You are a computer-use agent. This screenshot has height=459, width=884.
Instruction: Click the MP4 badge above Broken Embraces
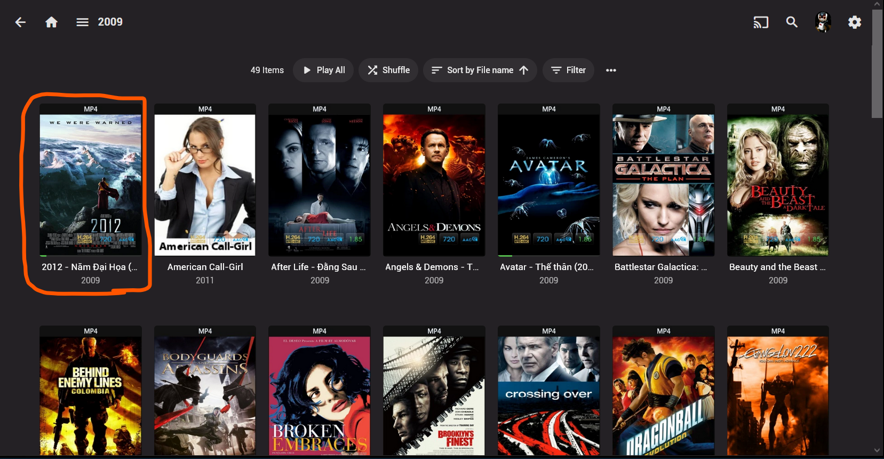(x=320, y=331)
